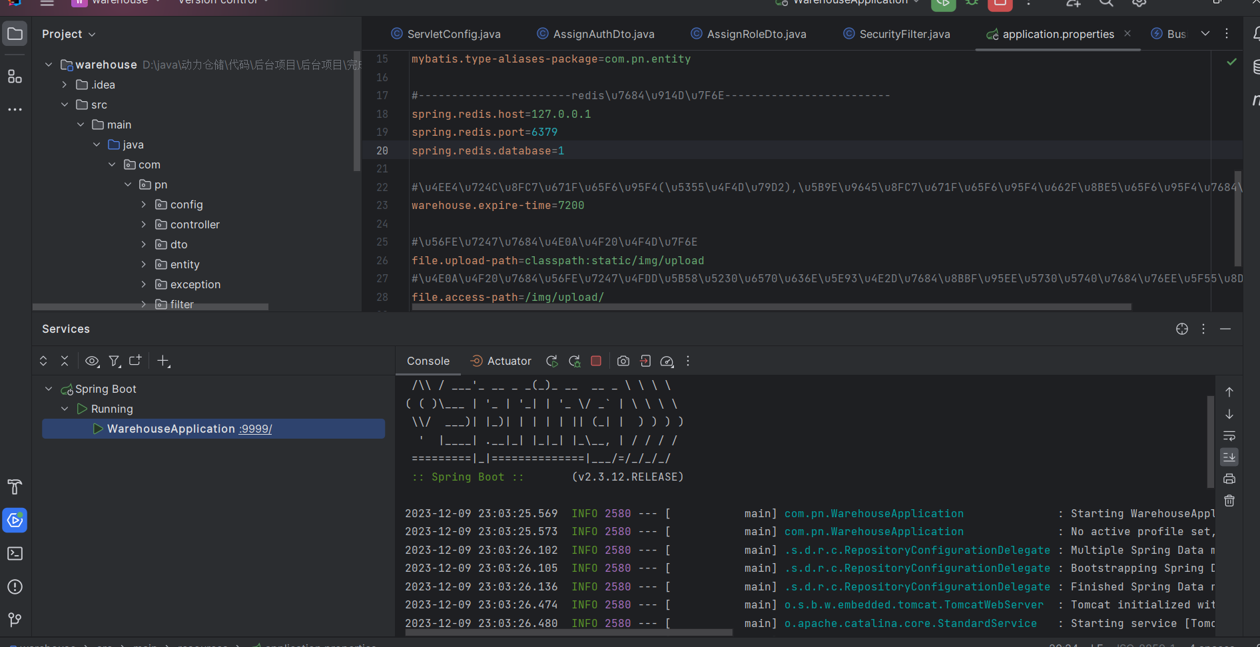Expand all services in tree

tap(43, 361)
